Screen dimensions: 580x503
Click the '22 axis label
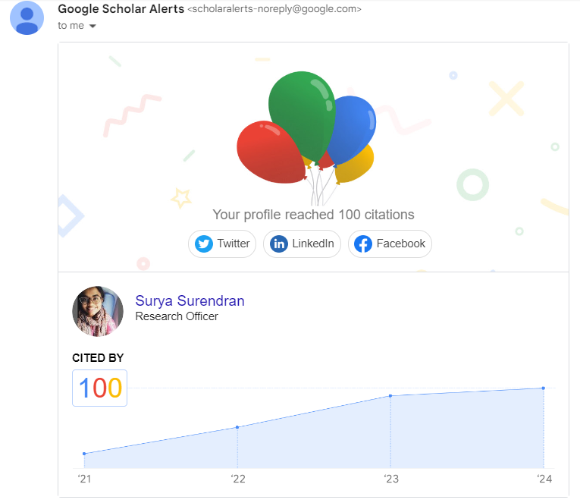pos(238,479)
